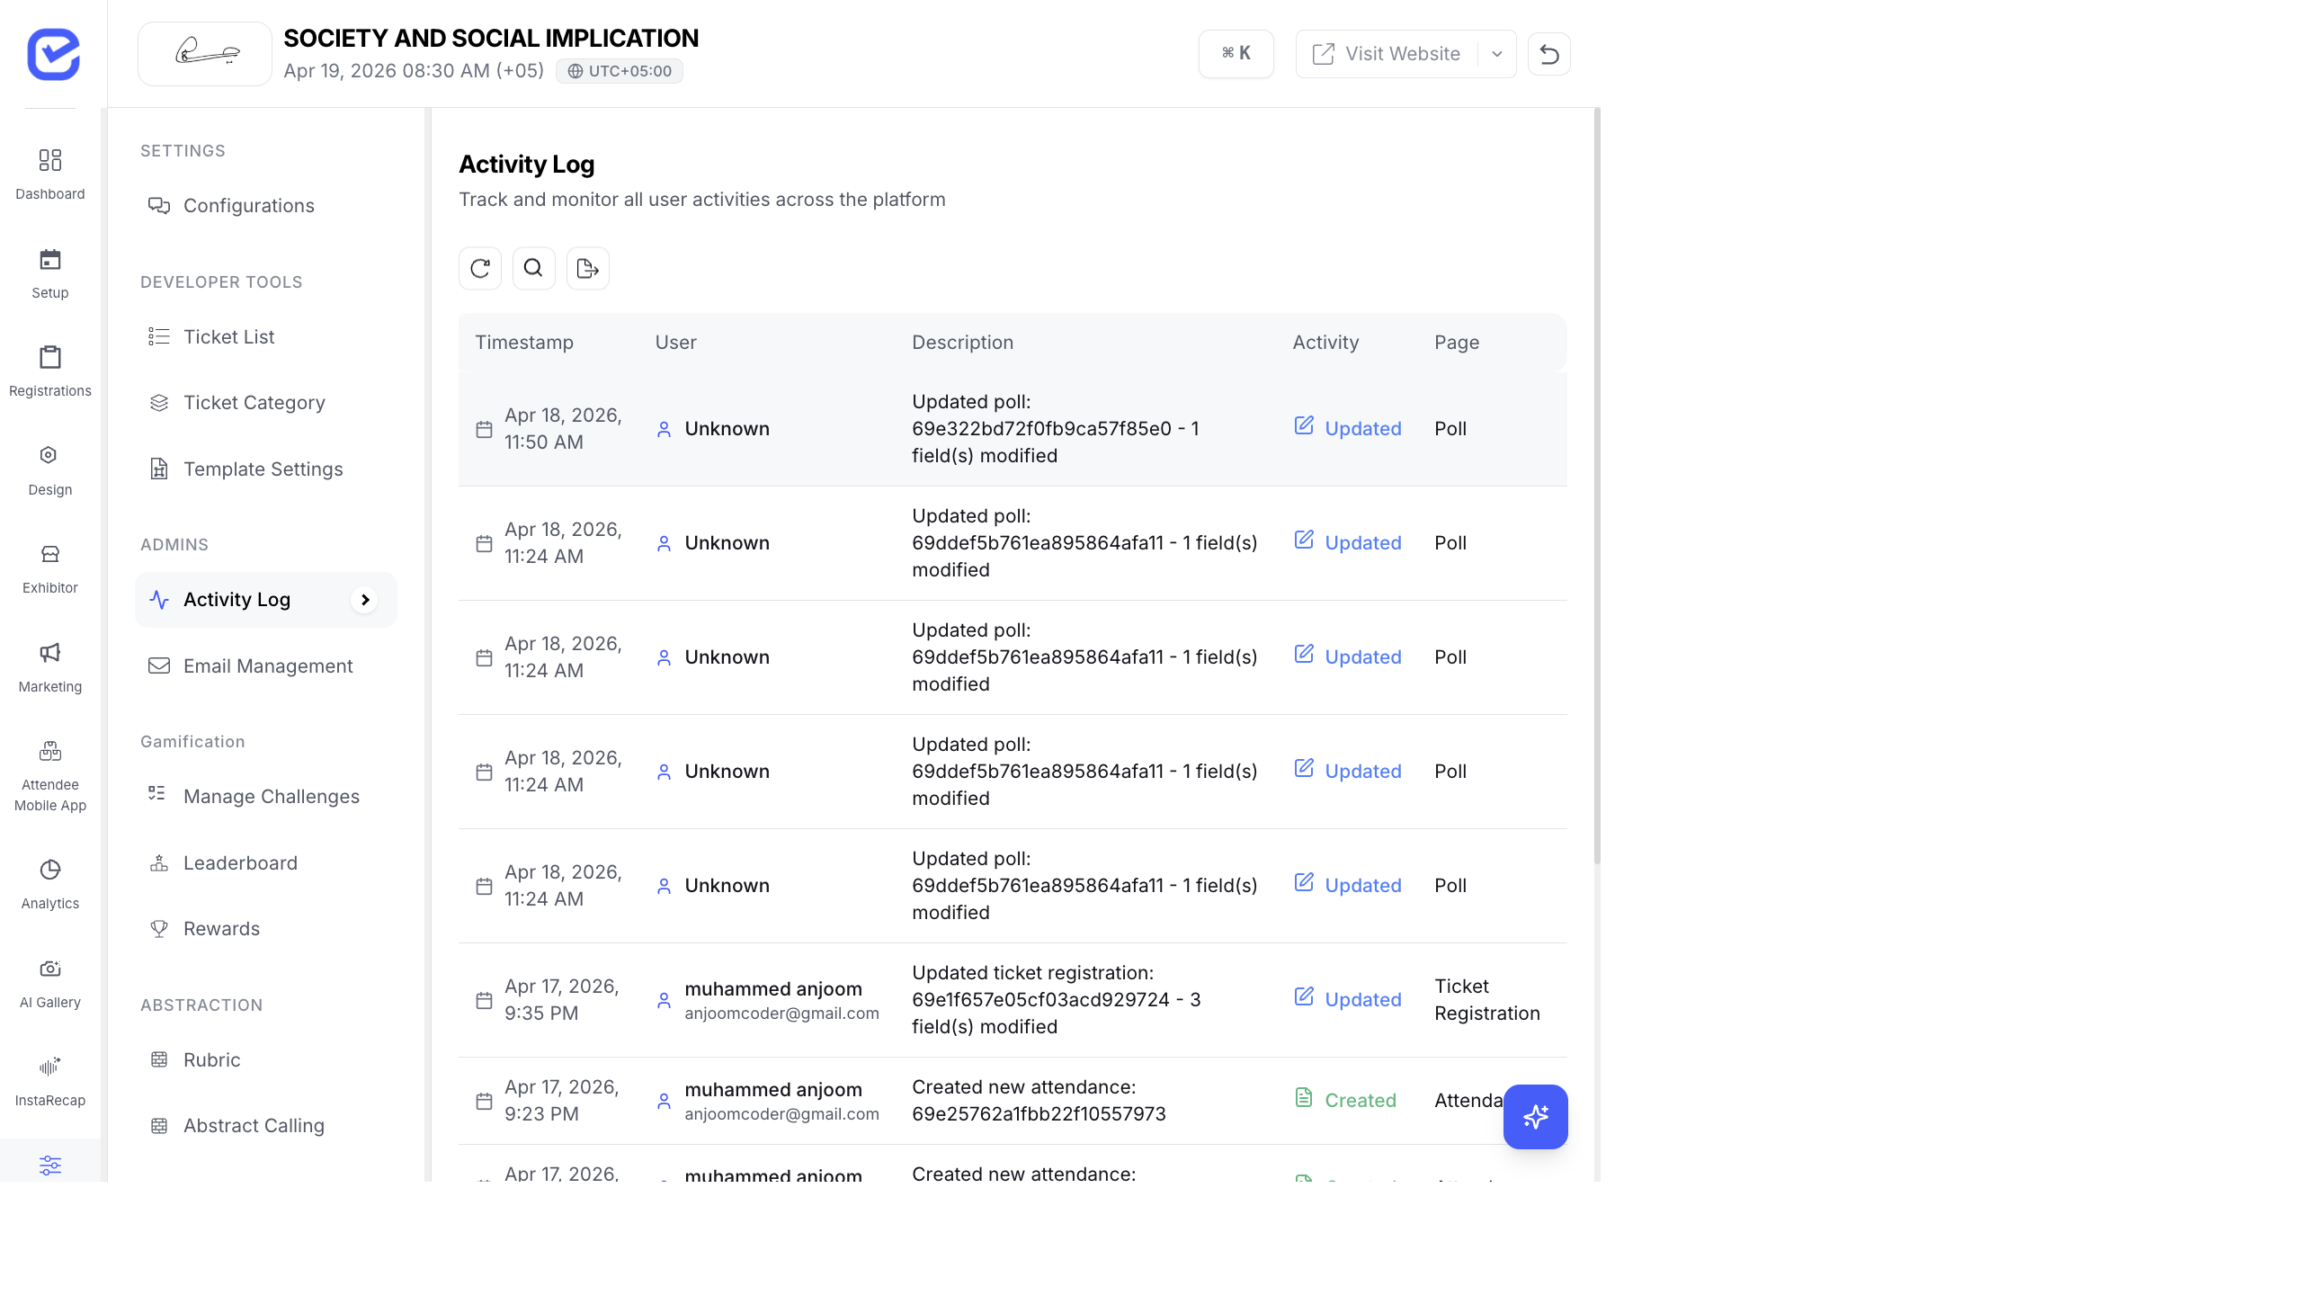Click the event date Apr 19, 2026 08:30 AM

[414, 71]
